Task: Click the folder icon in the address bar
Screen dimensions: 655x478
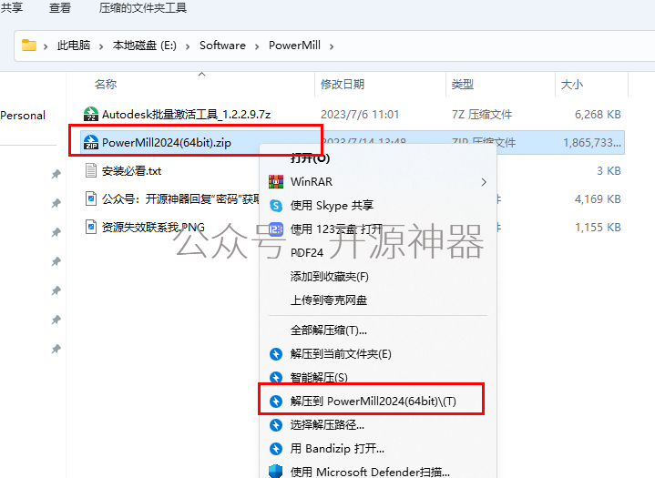Action: click(29, 46)
